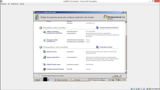The image size is (160, 90).
Task: Switch to Teclado en pantalla taskbar button
Action: (x=62, y=80)
